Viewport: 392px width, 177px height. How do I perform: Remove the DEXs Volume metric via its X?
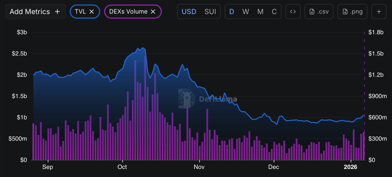pos(153,11)
